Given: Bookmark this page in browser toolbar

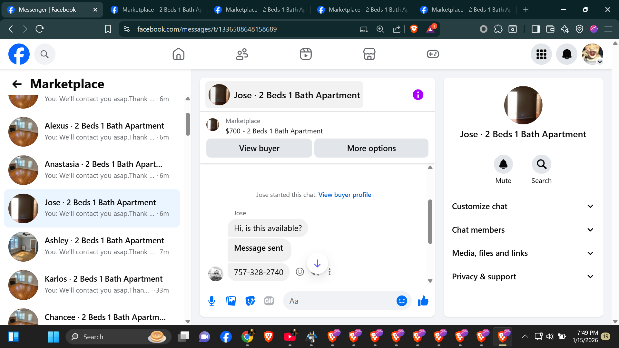Looking at the screenshot, I should (x=108, y=29).
